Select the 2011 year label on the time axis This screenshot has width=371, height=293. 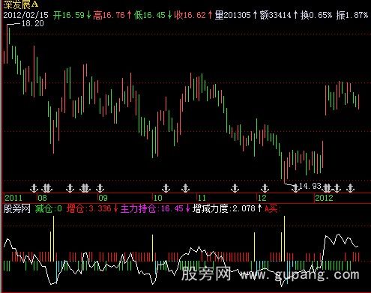coord(13,198)
